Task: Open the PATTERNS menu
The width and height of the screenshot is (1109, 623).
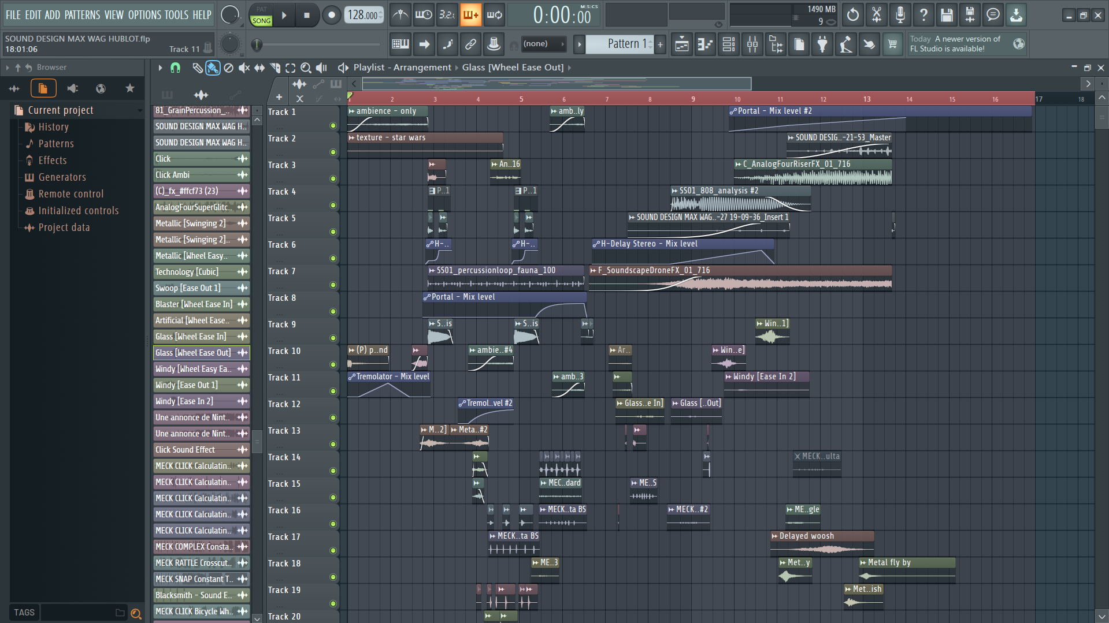Action: [x=82, y=15]
